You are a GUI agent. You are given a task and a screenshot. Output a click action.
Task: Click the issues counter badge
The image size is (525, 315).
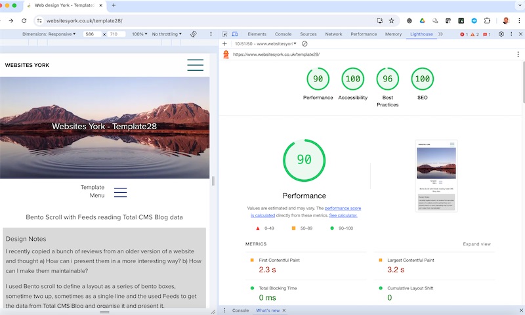click(x=487, y=34)
